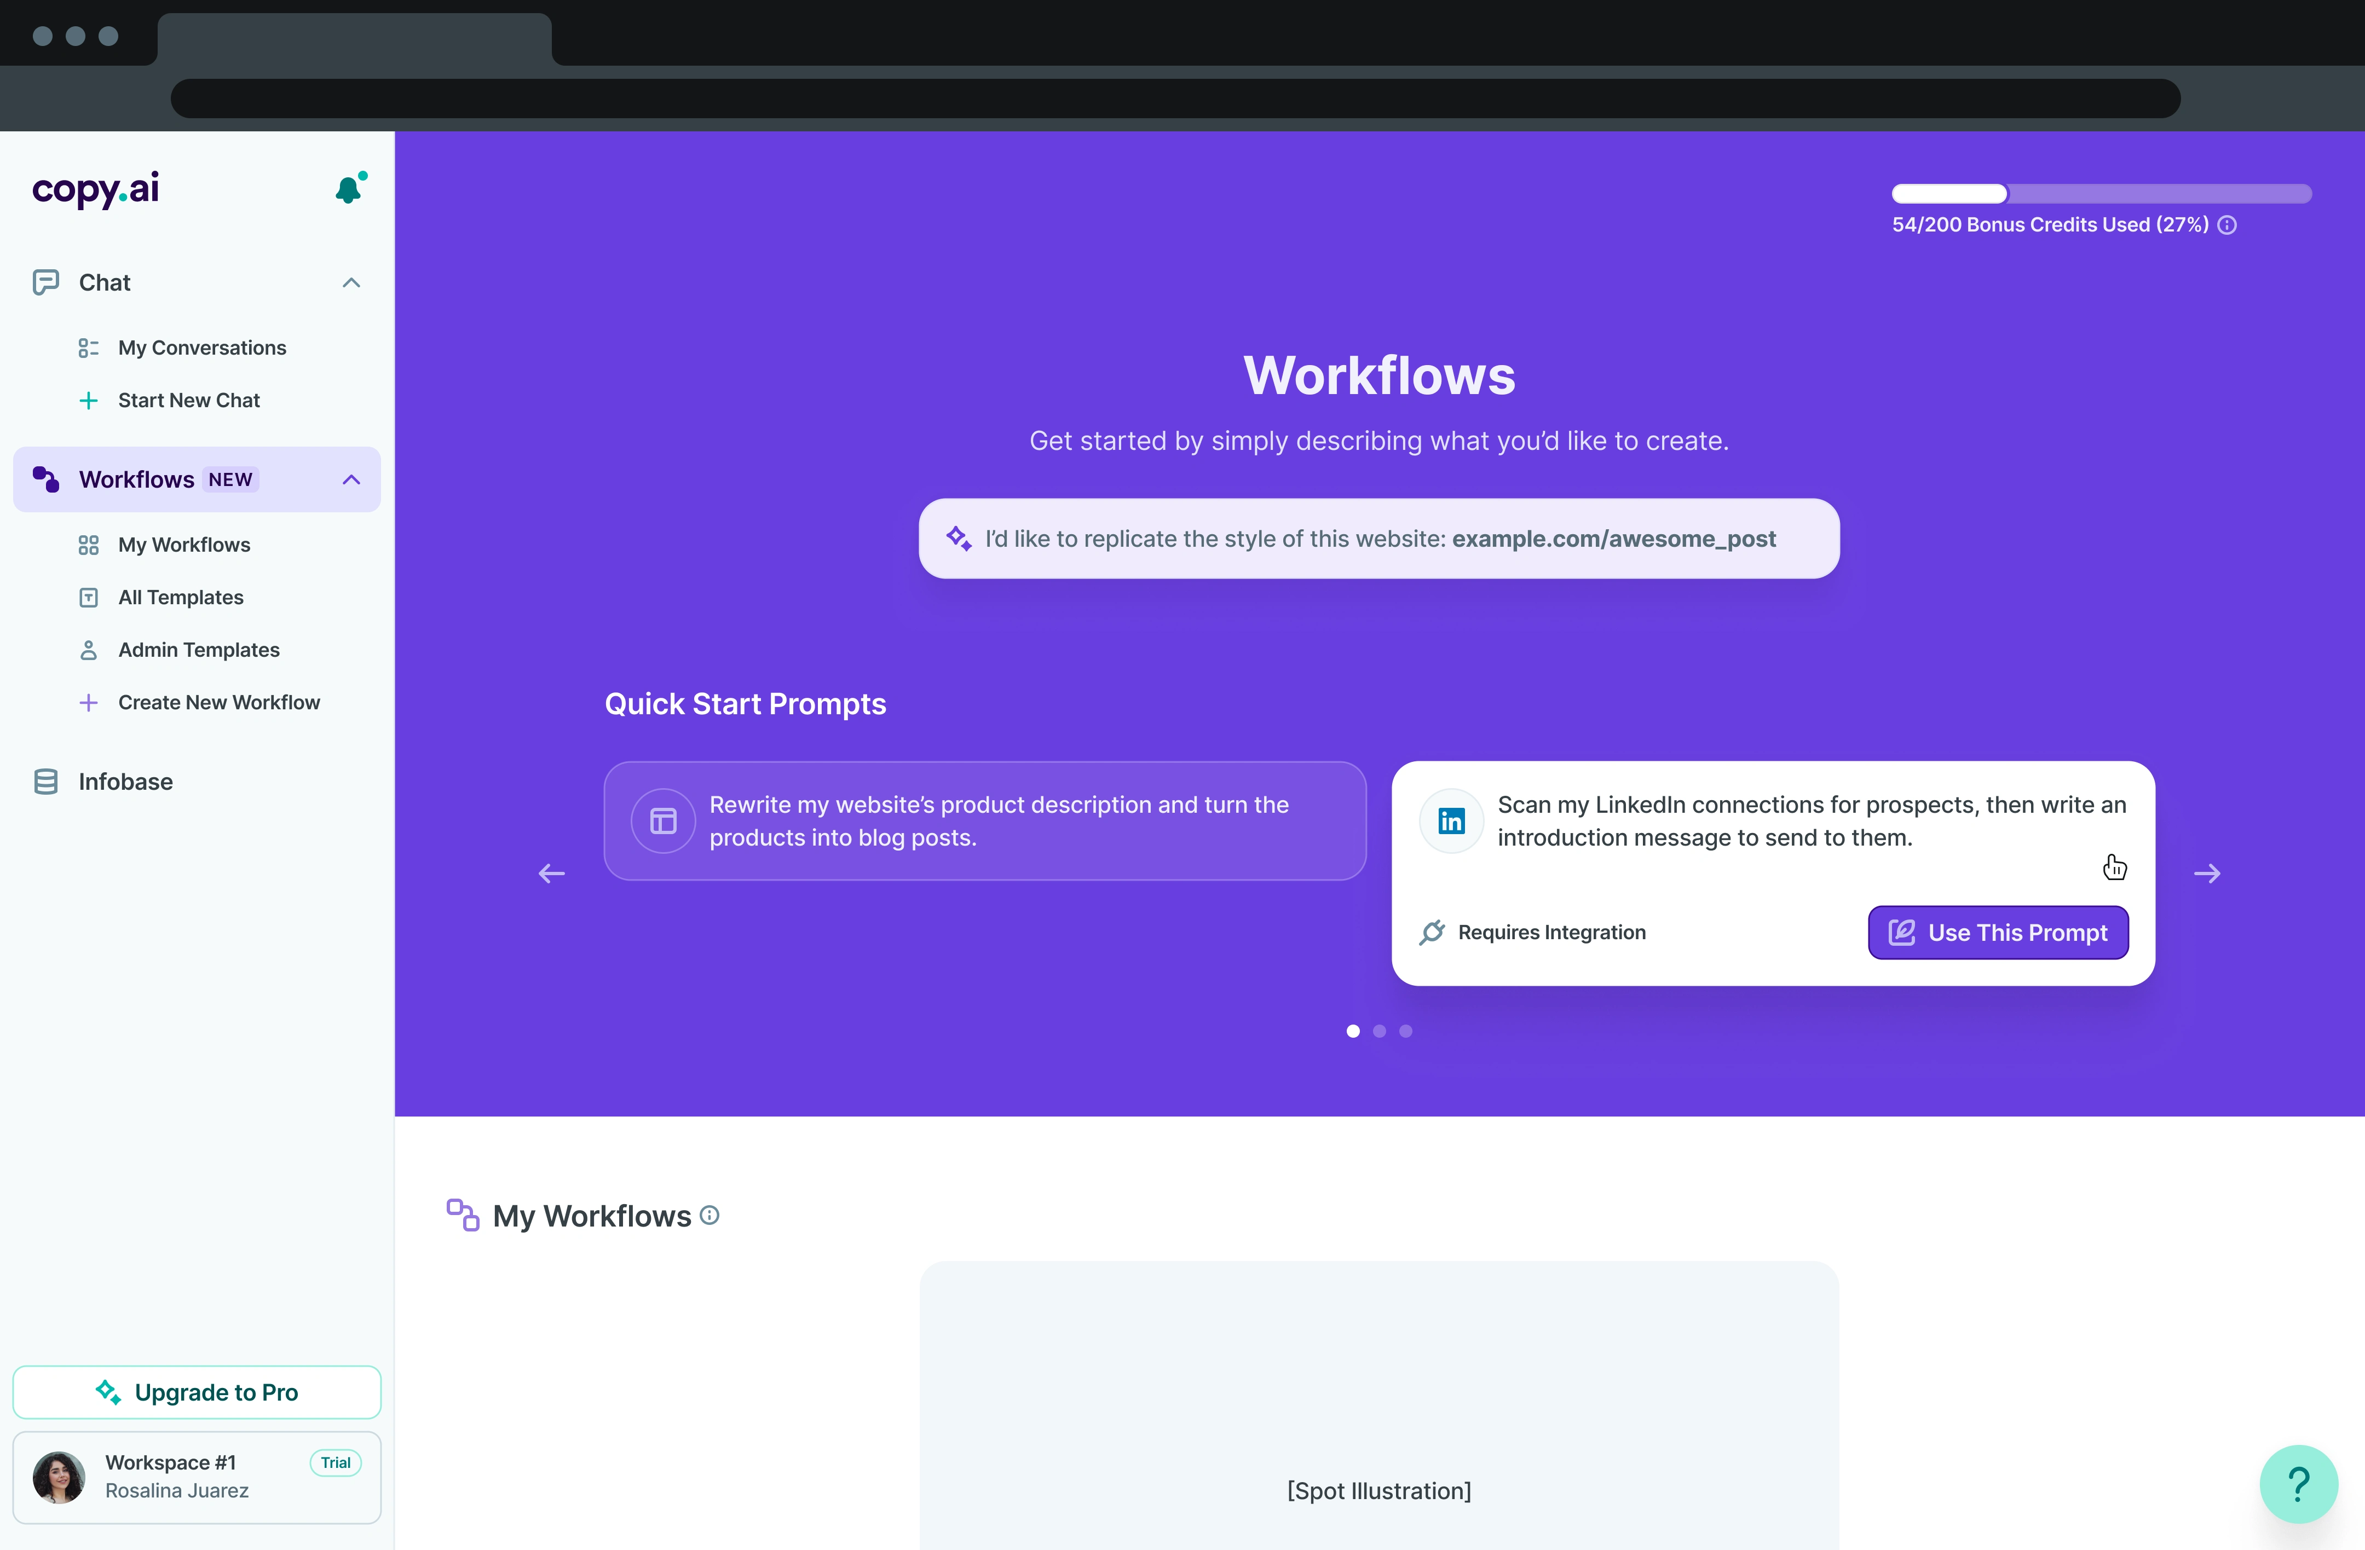Click the right arrow of prompts carousel

click(x=2207, y=874)
